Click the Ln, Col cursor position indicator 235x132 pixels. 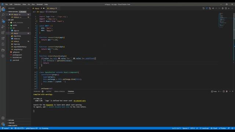pyautogui.click(x=176, y=128)
